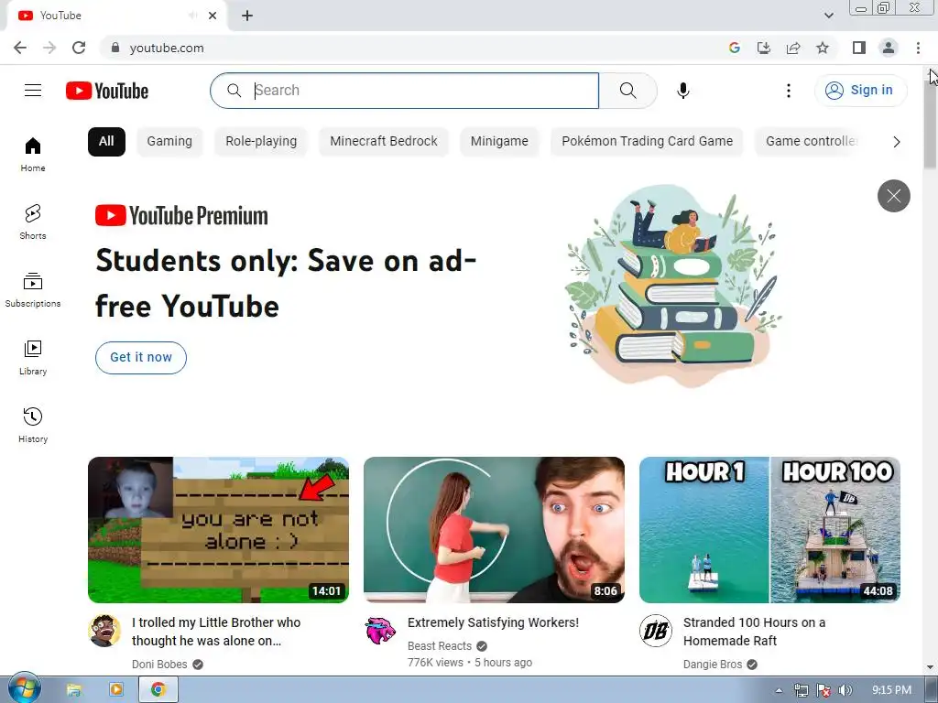Screen dimensions: 938x703
Task: Start voice search with microphone
Action: 682,91
